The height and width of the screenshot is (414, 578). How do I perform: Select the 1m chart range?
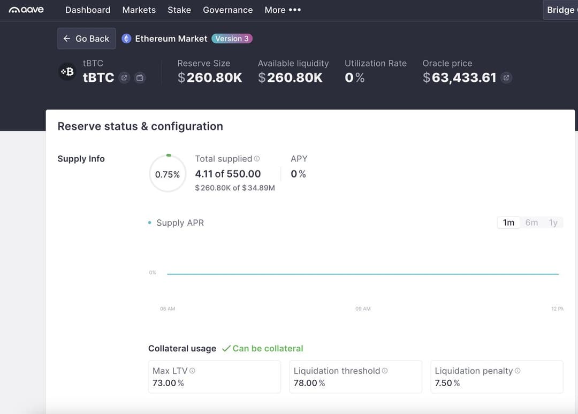click(509, 223)
